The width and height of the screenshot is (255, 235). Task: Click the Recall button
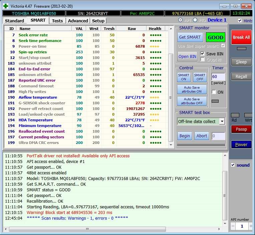coord(241,76)
